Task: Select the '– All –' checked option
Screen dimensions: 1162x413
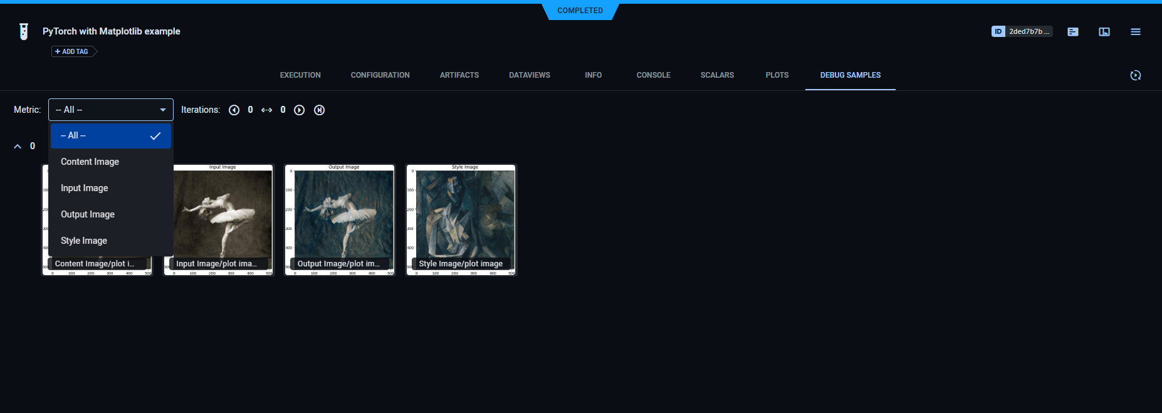Action: click(x=110, y=136)
